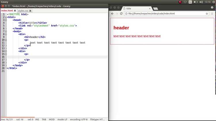The height and width of the screenshot is (121, 216).
Task: Open the Chrome three-dot menu
Action: 213,14
